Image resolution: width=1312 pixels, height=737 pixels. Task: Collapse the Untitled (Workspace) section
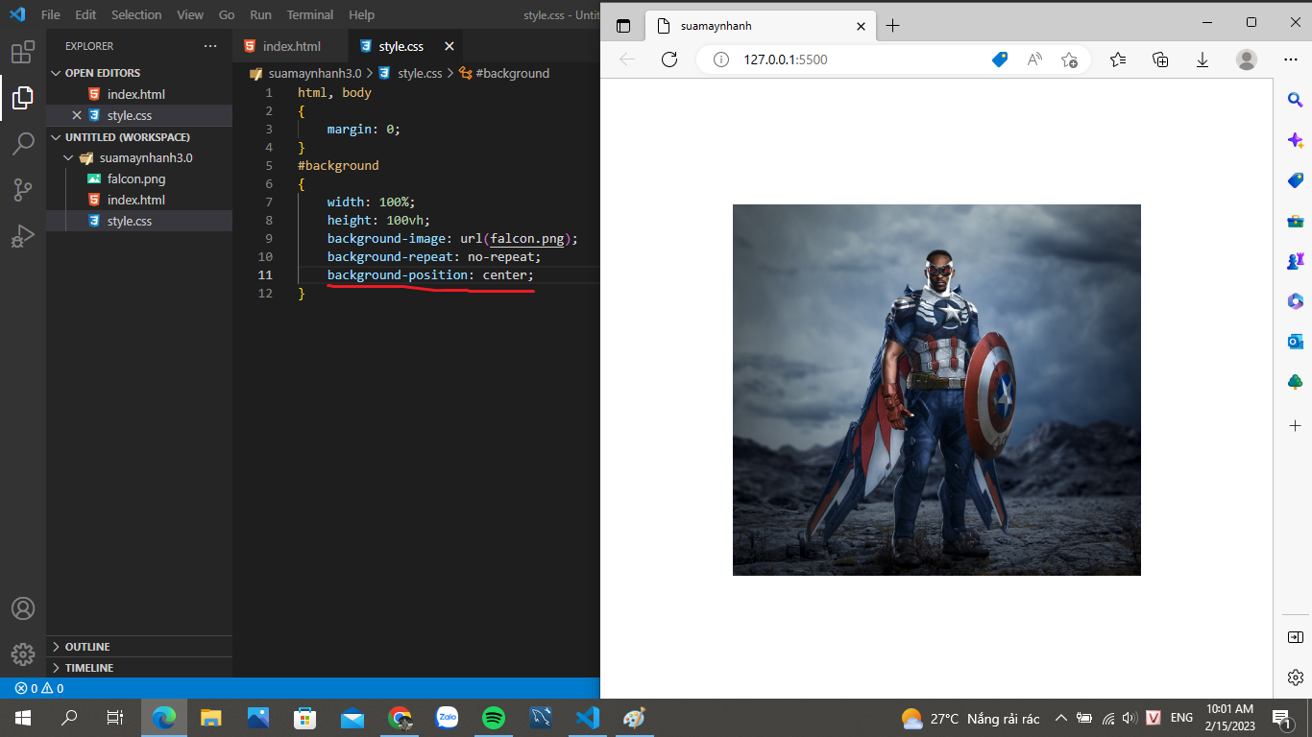click(x=139, y=137)
